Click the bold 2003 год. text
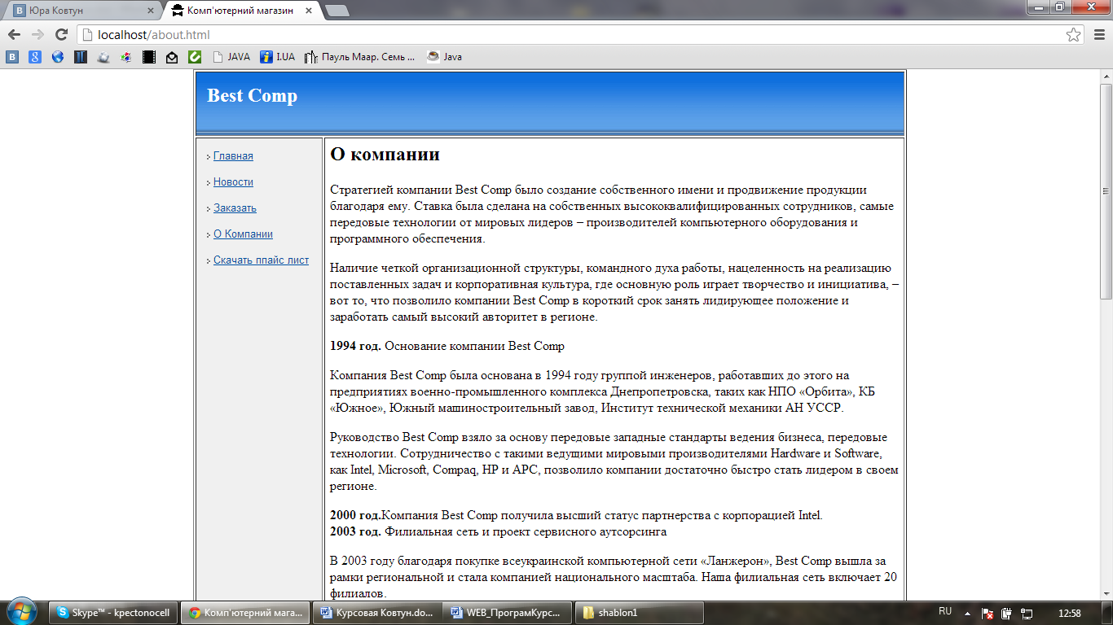Image resolution: width=1113 pixels, height=625 pixels. pyautogui.click(x=355, y=531)
